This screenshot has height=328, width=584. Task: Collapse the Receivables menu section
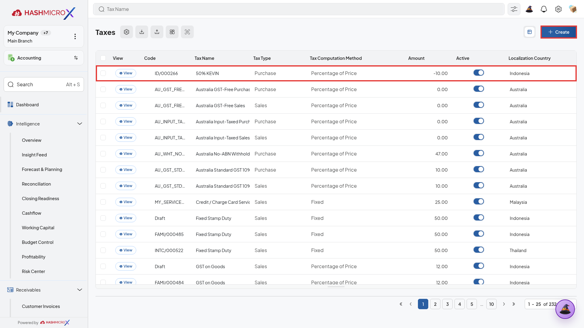click(80, 290)
